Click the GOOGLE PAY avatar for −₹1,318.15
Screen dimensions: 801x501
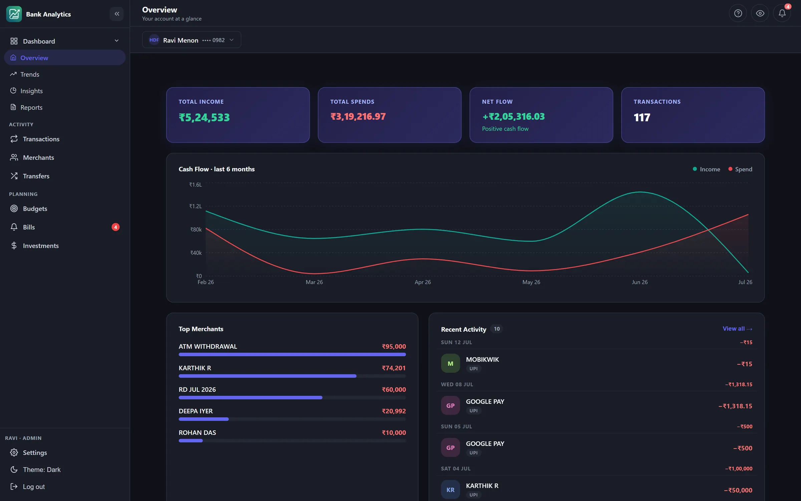(450, 405)
